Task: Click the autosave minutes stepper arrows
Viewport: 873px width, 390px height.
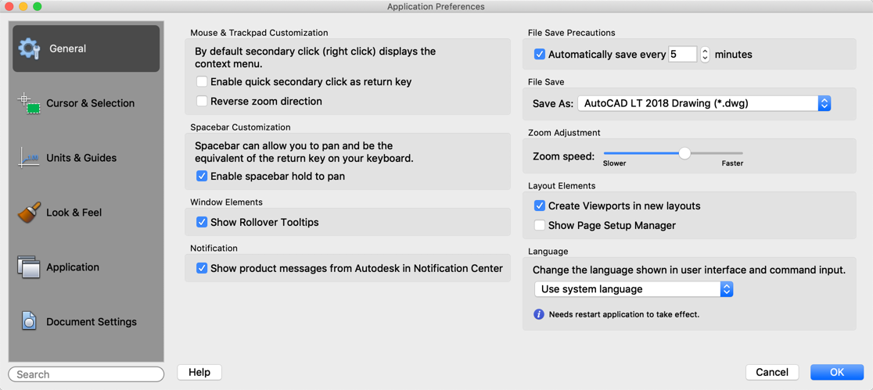Action: click(705, 55)
